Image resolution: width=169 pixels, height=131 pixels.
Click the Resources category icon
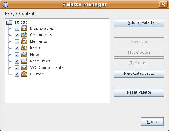pos(24,61)
